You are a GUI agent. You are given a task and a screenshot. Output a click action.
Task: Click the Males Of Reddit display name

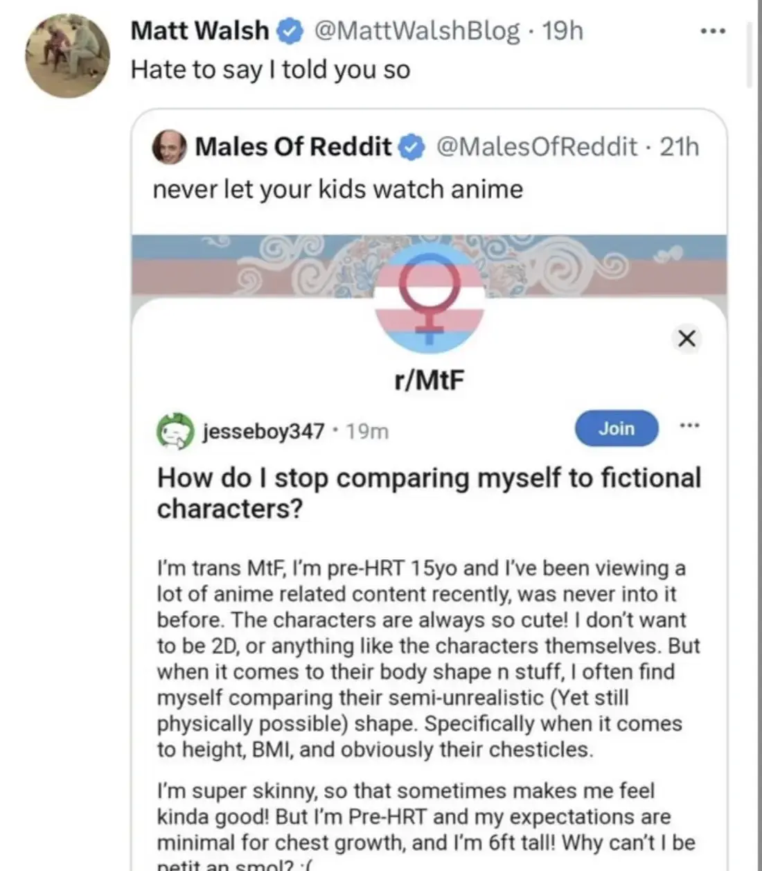click(293, 147)
